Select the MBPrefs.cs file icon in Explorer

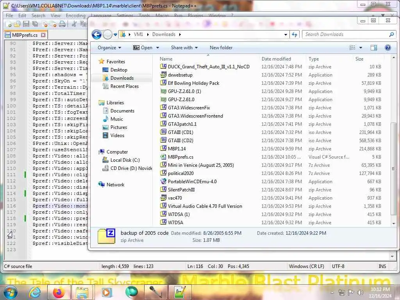click(163, 157)
